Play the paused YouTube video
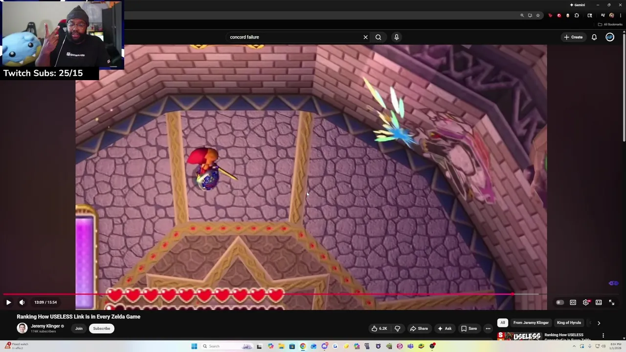The height and width of the screenshot is (352, 626). (x=8, y=302)
